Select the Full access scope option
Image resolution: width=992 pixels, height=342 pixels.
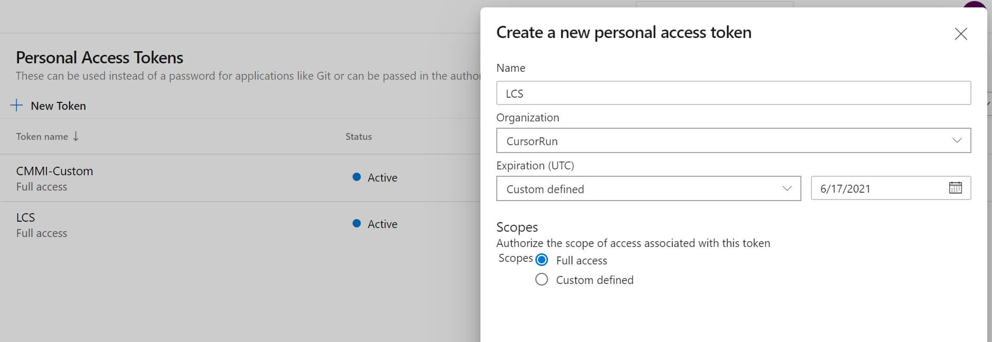542,260
